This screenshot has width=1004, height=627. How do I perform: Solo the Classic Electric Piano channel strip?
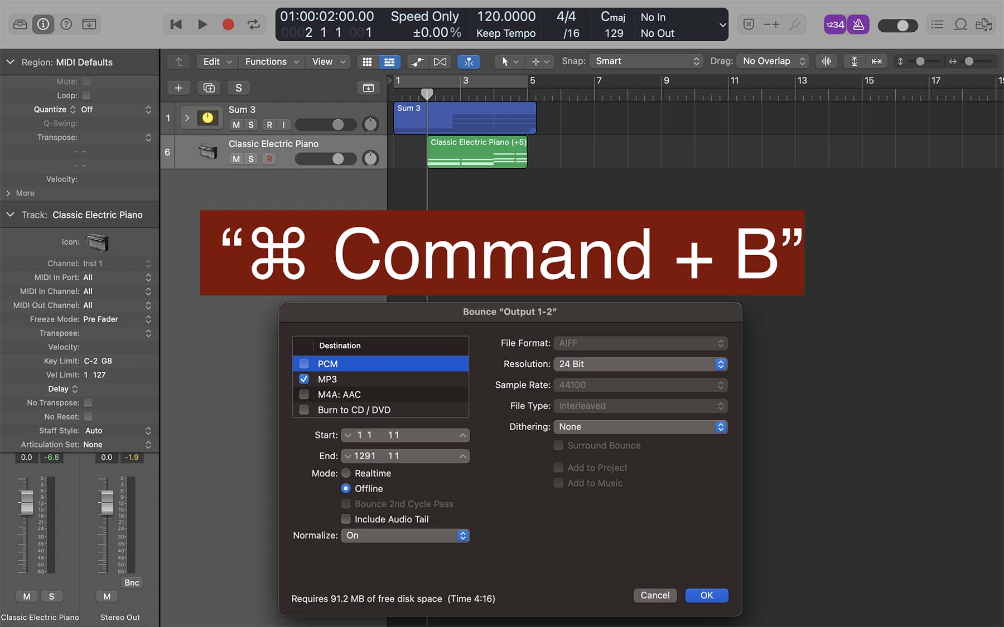tap(52, 597)
